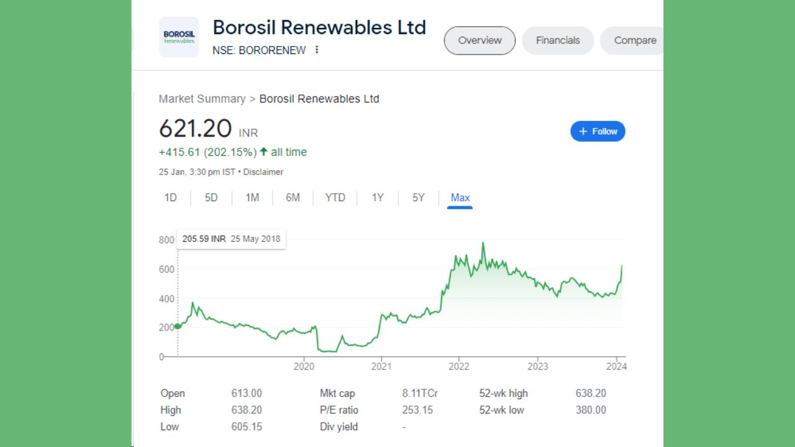Viewport: 795px width, 447px height.
Task: Select the 1M time range
Action: tap(252, 197)
